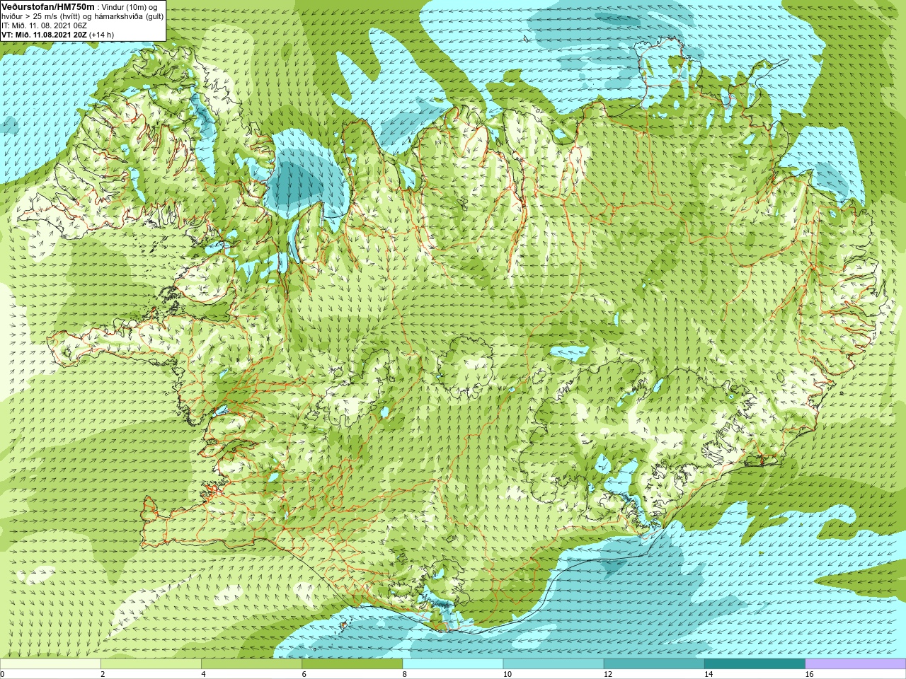Image resolution: width=906 pixels, height=679 pixels.
Task: Click the "Vindur (10m) og" description text
Action: tap(130, 6)
